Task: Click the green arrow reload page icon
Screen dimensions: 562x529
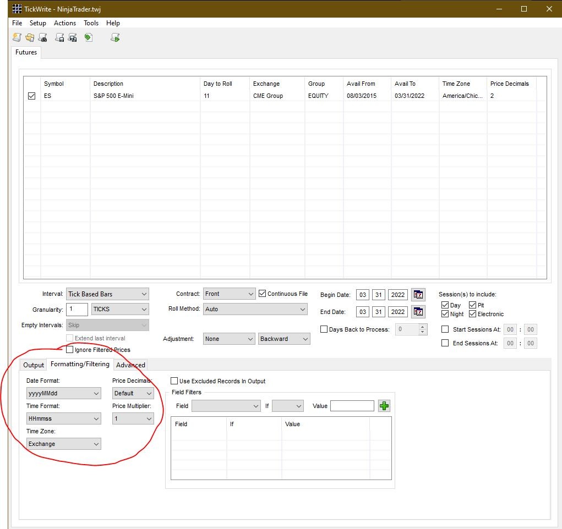Action: pyautogui.click(x=89, y=37)
